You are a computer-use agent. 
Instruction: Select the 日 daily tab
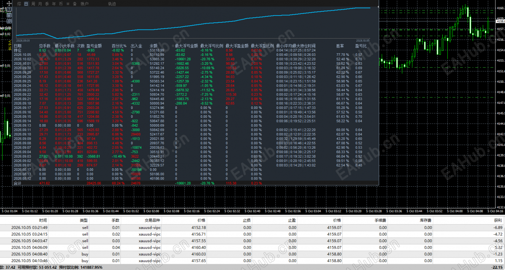(x=26, y=3)
